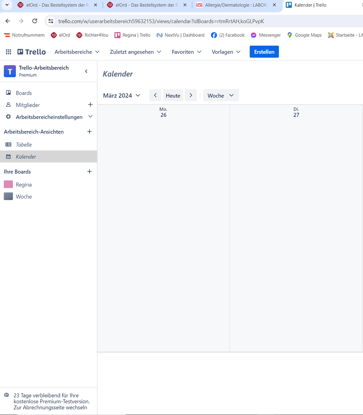Switch to Allergie/Dermatologie LABOKLIN tab

pyautogui.click(x=236, y=5)
